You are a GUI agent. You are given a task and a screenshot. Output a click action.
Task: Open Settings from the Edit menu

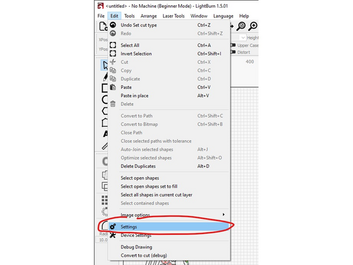pyautogui.click(x=169, y=227)
